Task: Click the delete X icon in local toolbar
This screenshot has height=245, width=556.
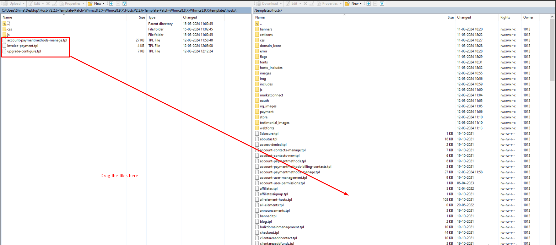Action: (48, 3)
